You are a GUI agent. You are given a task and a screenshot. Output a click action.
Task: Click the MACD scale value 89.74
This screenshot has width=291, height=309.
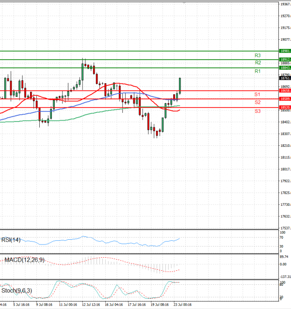coord(284,257)
